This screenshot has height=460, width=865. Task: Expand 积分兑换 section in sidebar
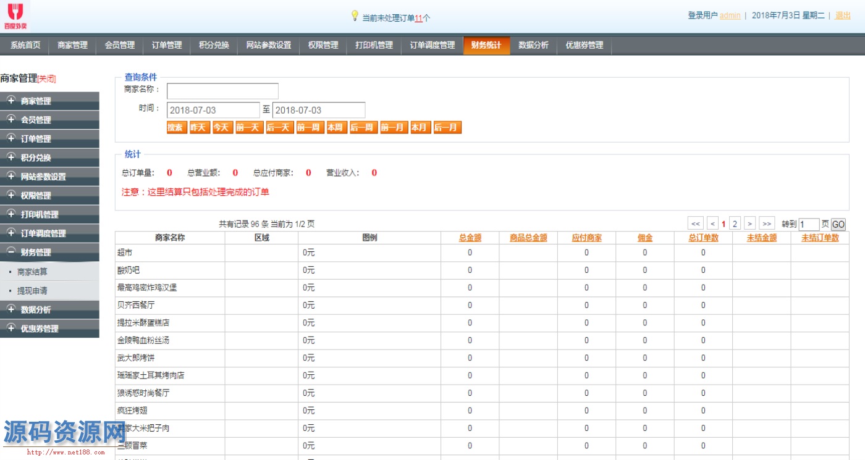tap(49, 158)
